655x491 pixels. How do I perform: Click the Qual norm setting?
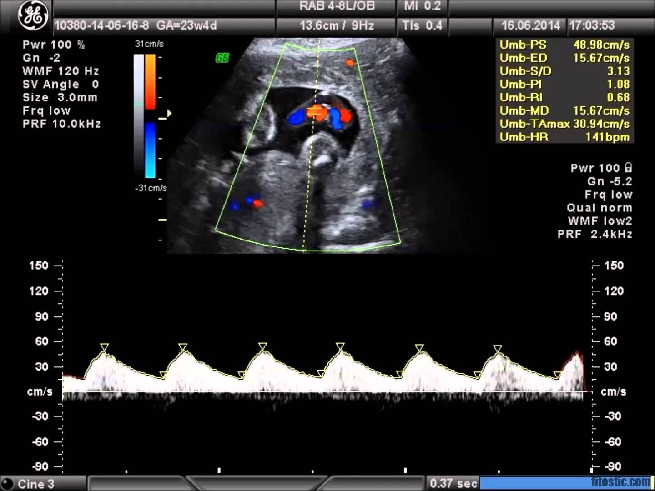point(600,208)
